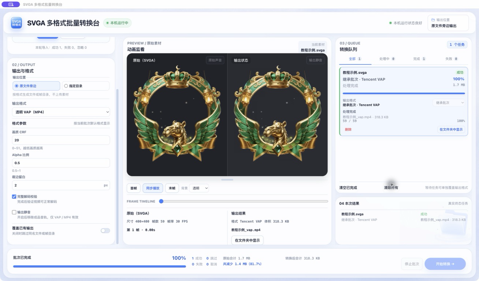This screenshot has height=281, width=479.
Task: Click the purple window icon in title bar
Action: click(x=11, y=4)
